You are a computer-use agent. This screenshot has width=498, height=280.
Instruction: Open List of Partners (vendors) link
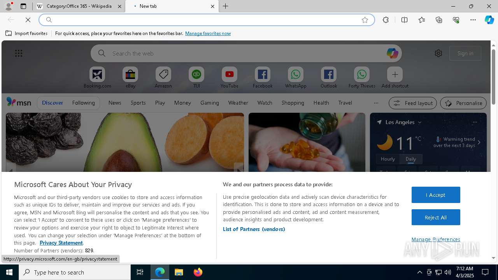point(254,229)
